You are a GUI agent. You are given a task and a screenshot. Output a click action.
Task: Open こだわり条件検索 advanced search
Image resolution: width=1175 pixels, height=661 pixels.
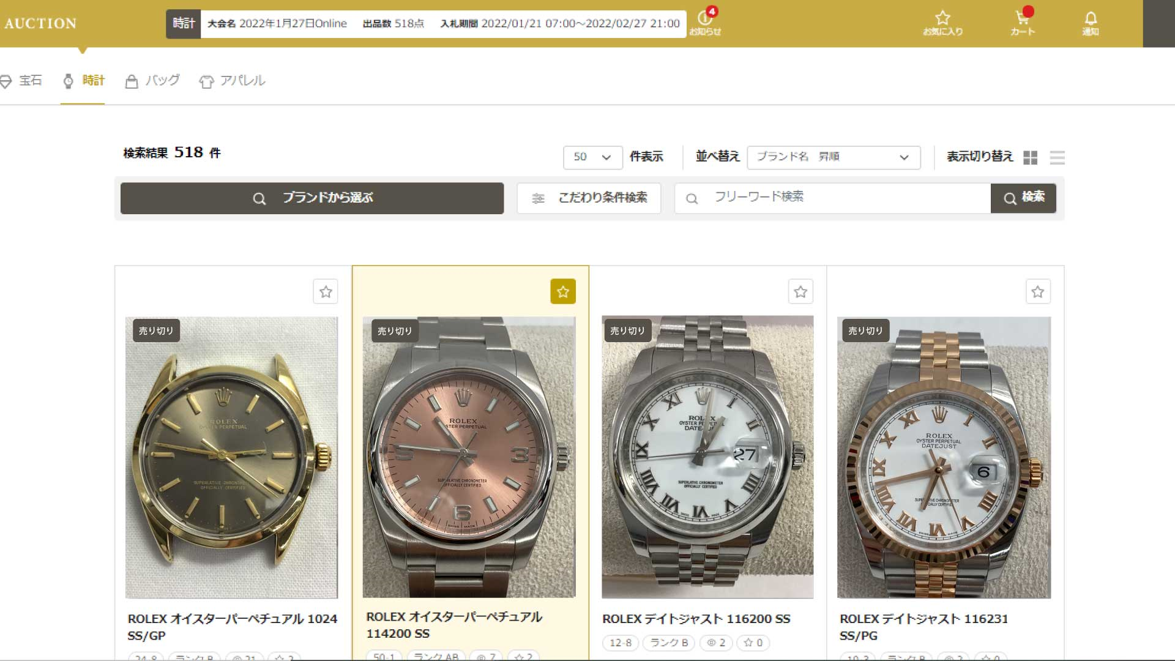(x=589, y=198)
